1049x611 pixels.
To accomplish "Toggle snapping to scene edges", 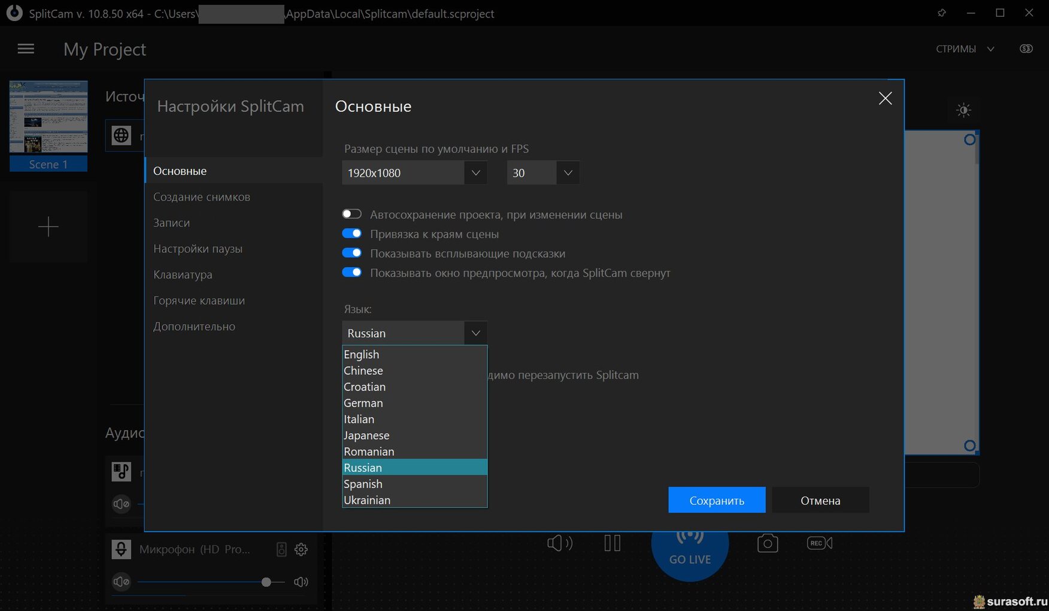I will point(352,233).
